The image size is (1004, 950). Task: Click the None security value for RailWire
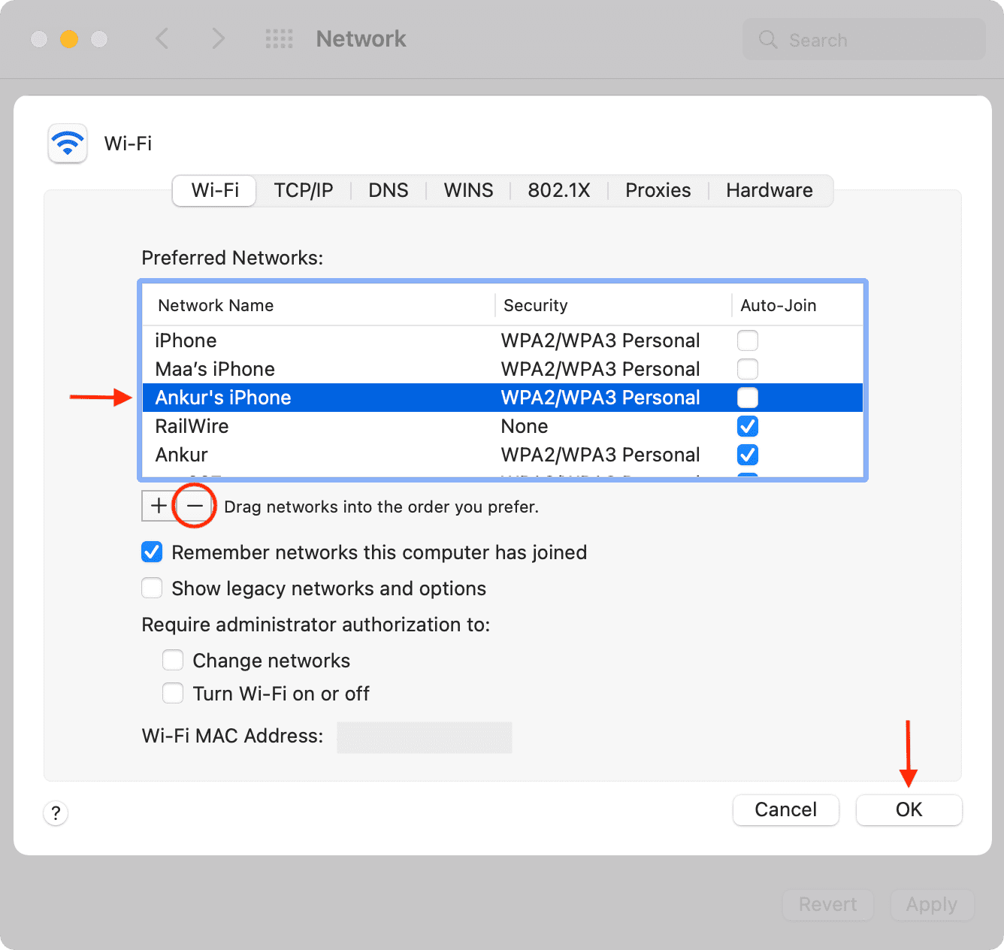(525, 426)
